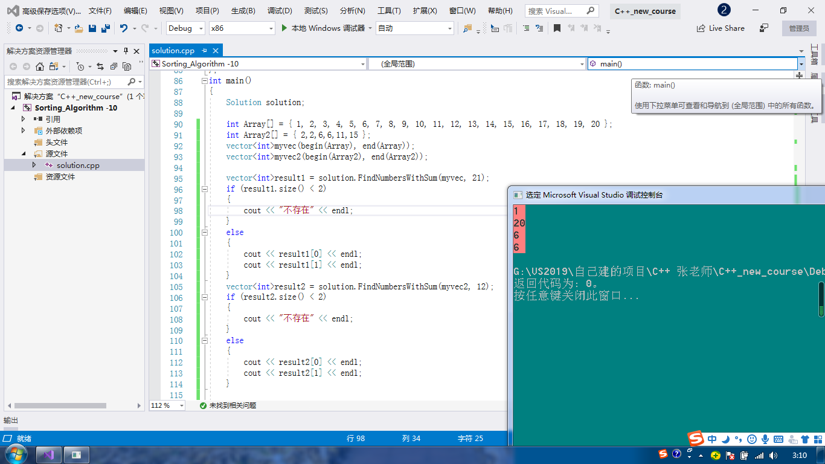Screen dimensions: 825x464
Task: Collapse the else block at line 100
Action: tap(205, 233)
